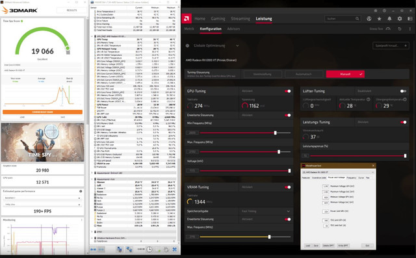The width and height of the screenshot is (416, 258).
Task: Click the search magnifier icon
Action: pos(357,19)
